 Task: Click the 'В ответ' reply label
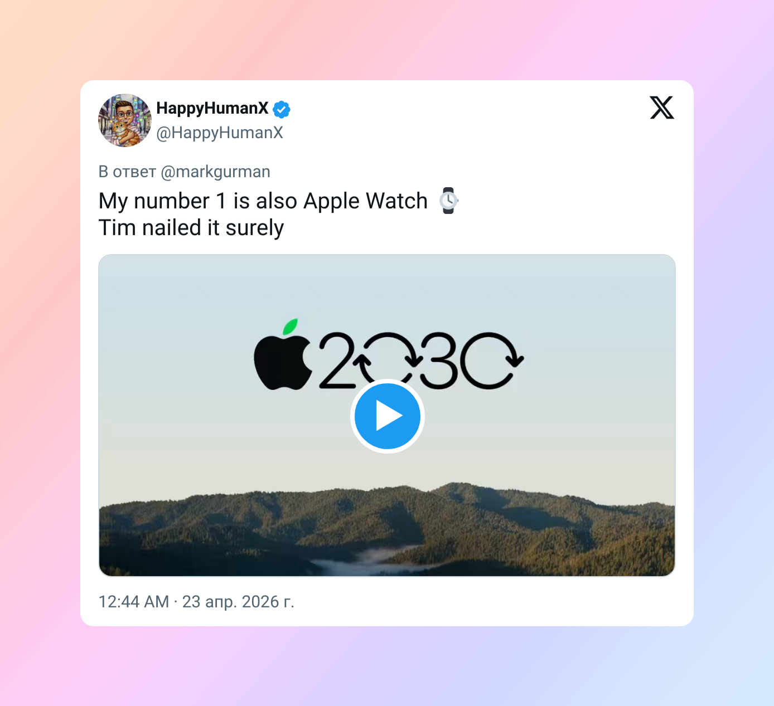tap(127, 172)
